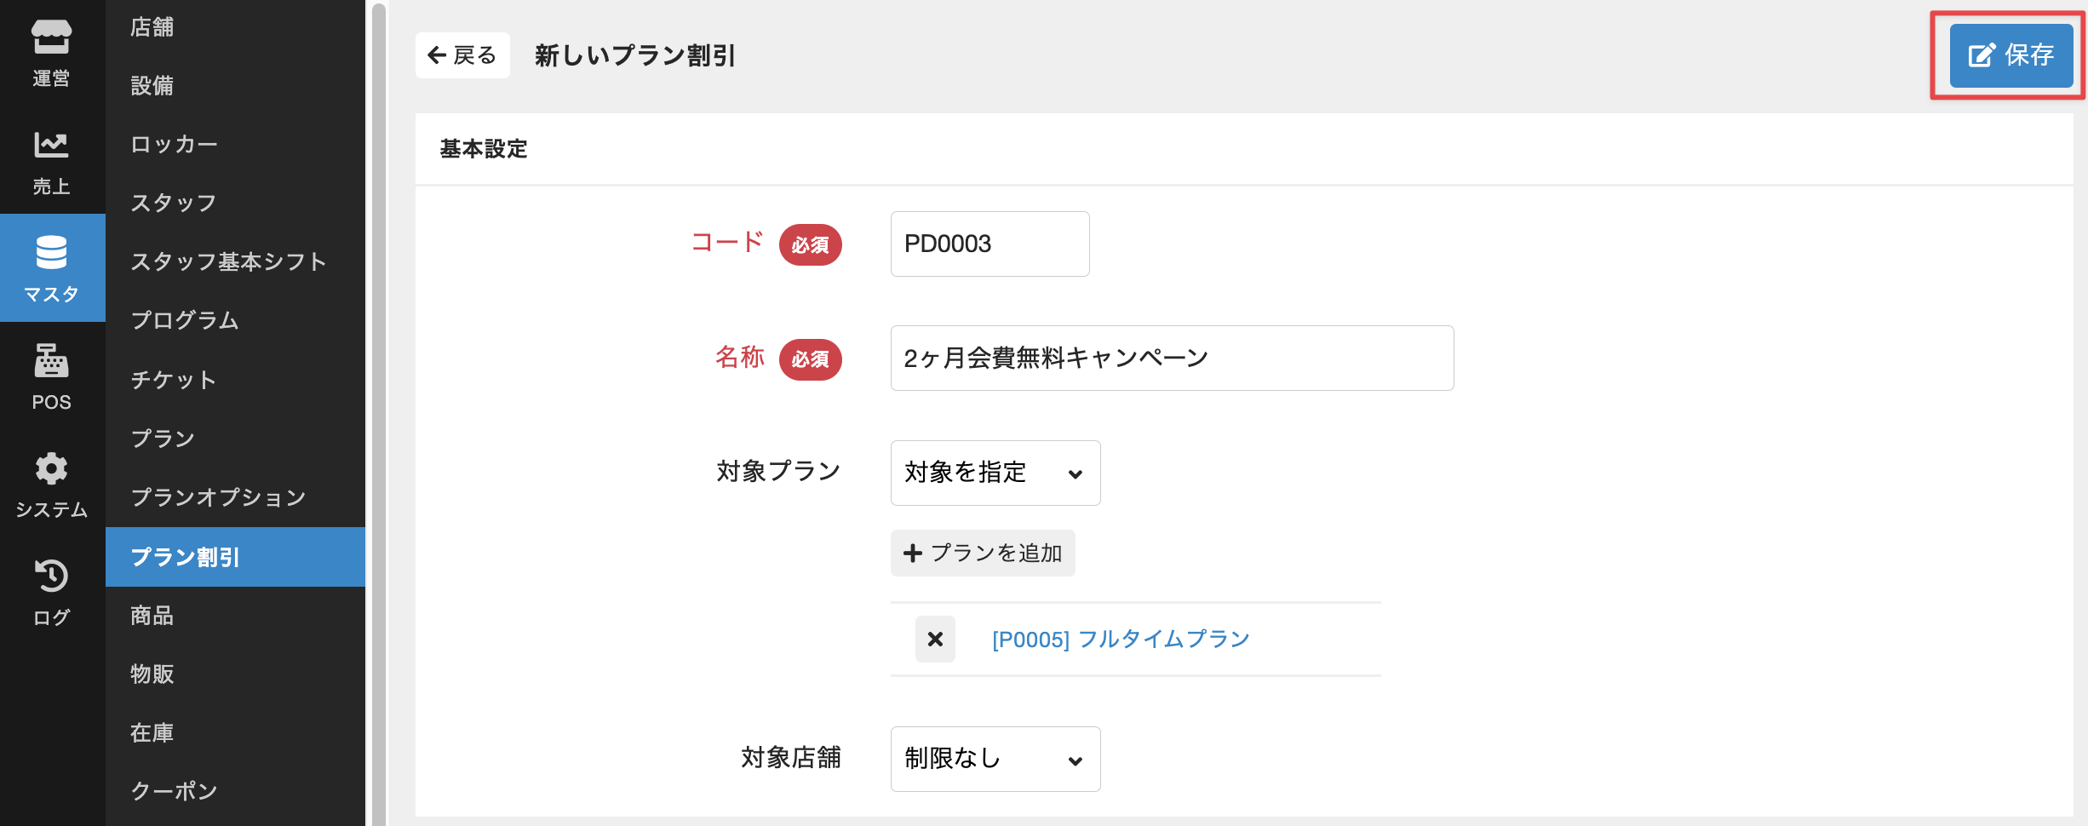2088x826 pixels.
Task: Open the 売上 sales chart icon
Action: pos(51,161)
